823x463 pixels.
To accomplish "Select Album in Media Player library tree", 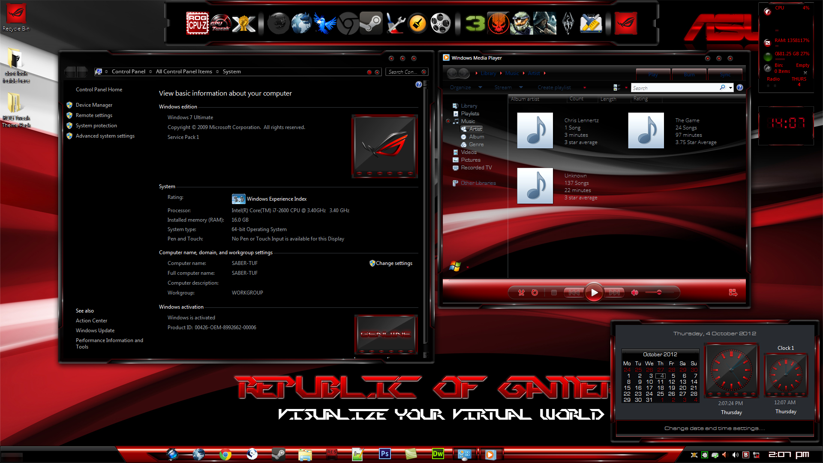I will pos(472,137).
